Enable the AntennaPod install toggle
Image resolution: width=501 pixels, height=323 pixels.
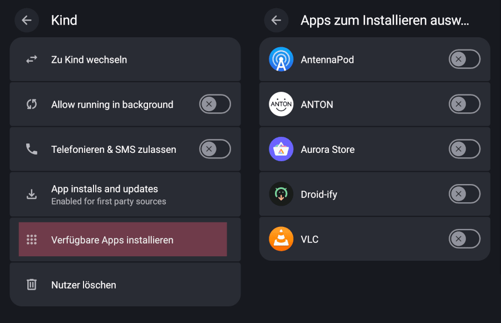[x=464, y=59]
